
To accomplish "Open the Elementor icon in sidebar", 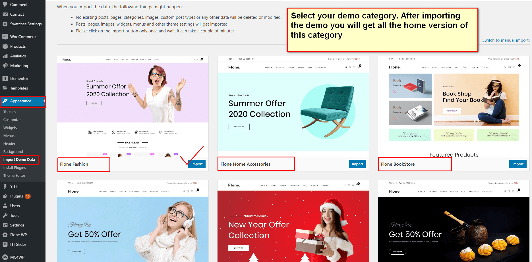I will [5, 78].
